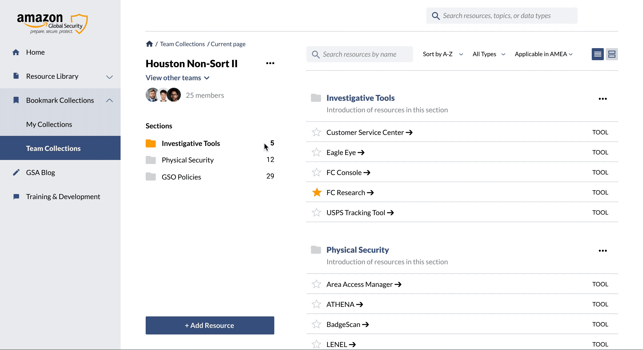Viewport: 643px width, 350px height.
Task: Open FC Console link
Action: 349,172
